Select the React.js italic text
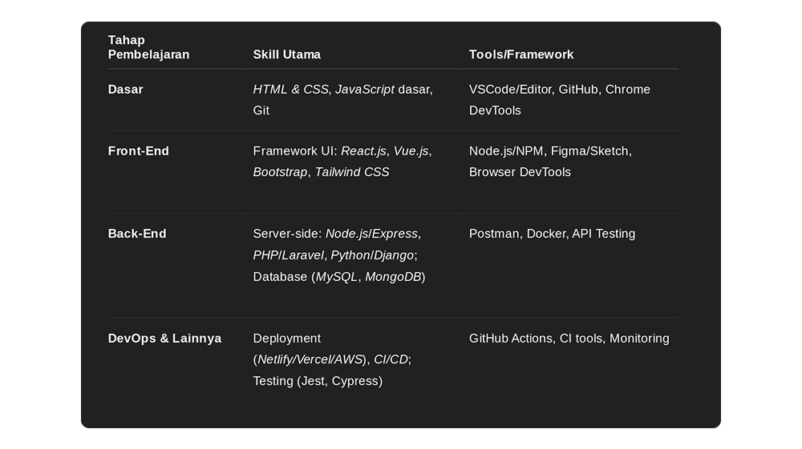802x449 pixels. tap(363, 151)
